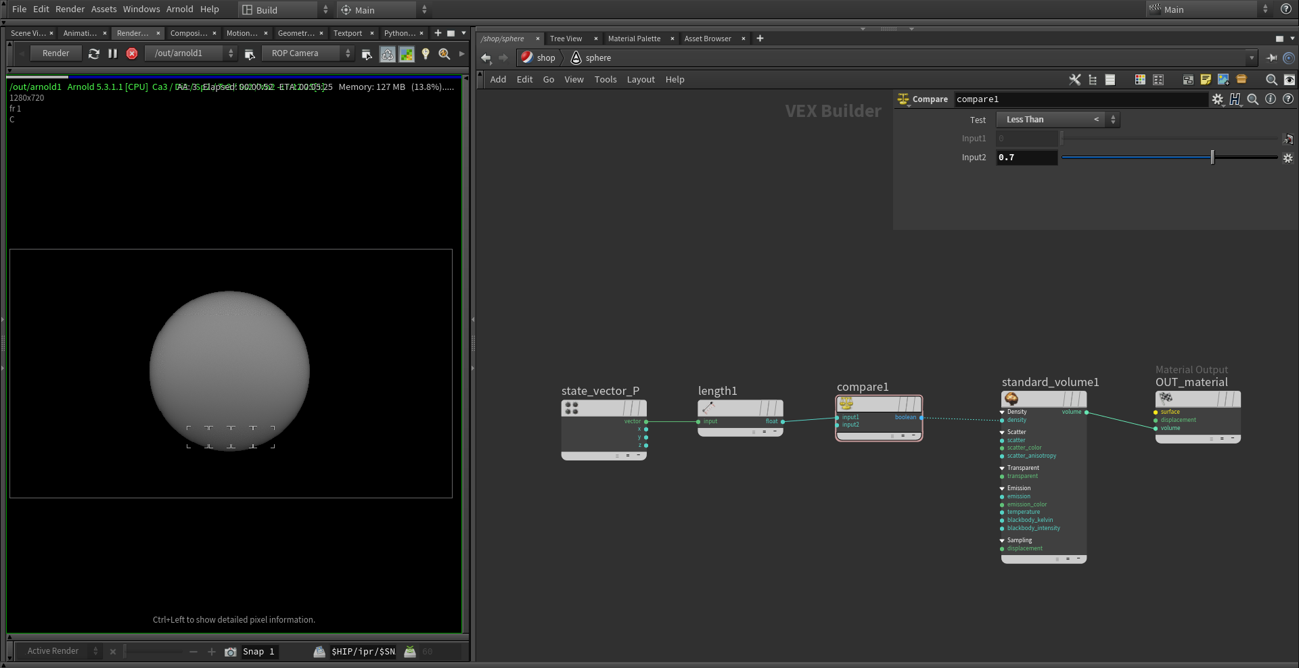Click the H presets icon next to gear

click(1236, 99)
